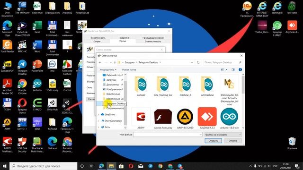
Task: Open the Совместимость tab in Properties
Action: tap(153, 41)
